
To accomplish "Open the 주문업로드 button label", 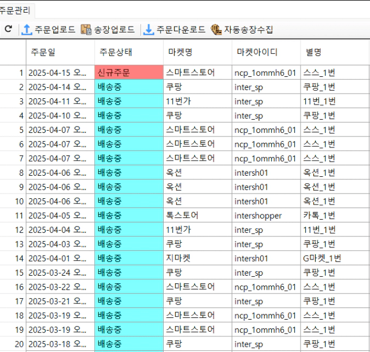I will pyautogui.click(x=55, y=29).
